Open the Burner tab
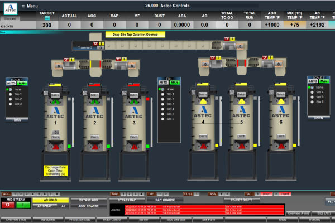The image size is (335, 223). click(144, 220)
